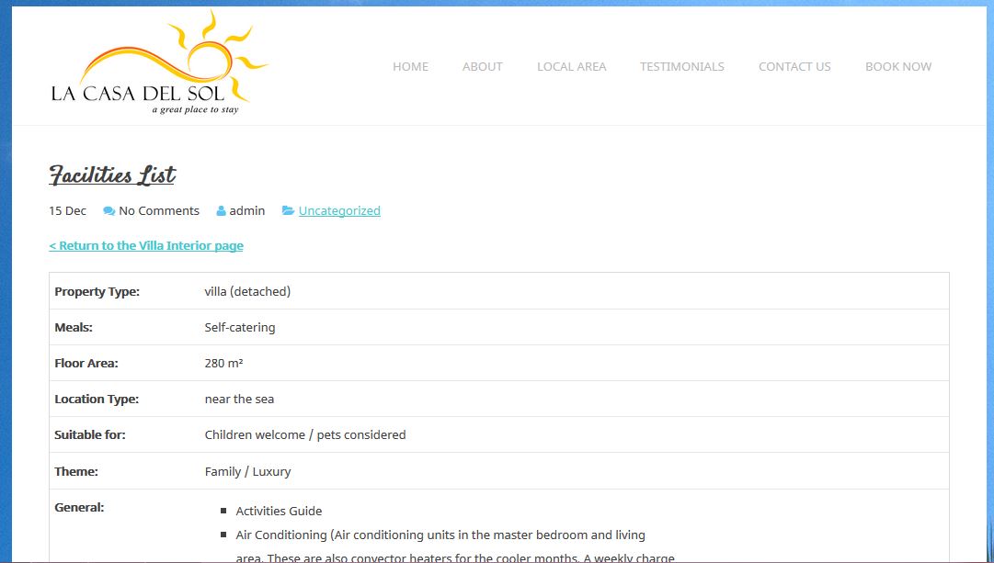This screenshot has width=994, height=563.
Task: Return to the Villa Interior page
Action: pos(146,246)
